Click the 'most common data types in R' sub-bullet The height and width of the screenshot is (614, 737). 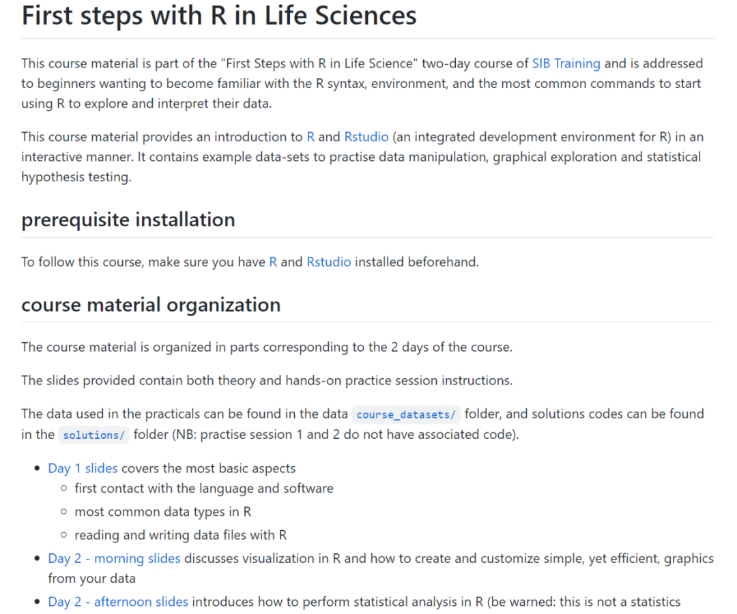pyautogui.click(x=162, y=512)
